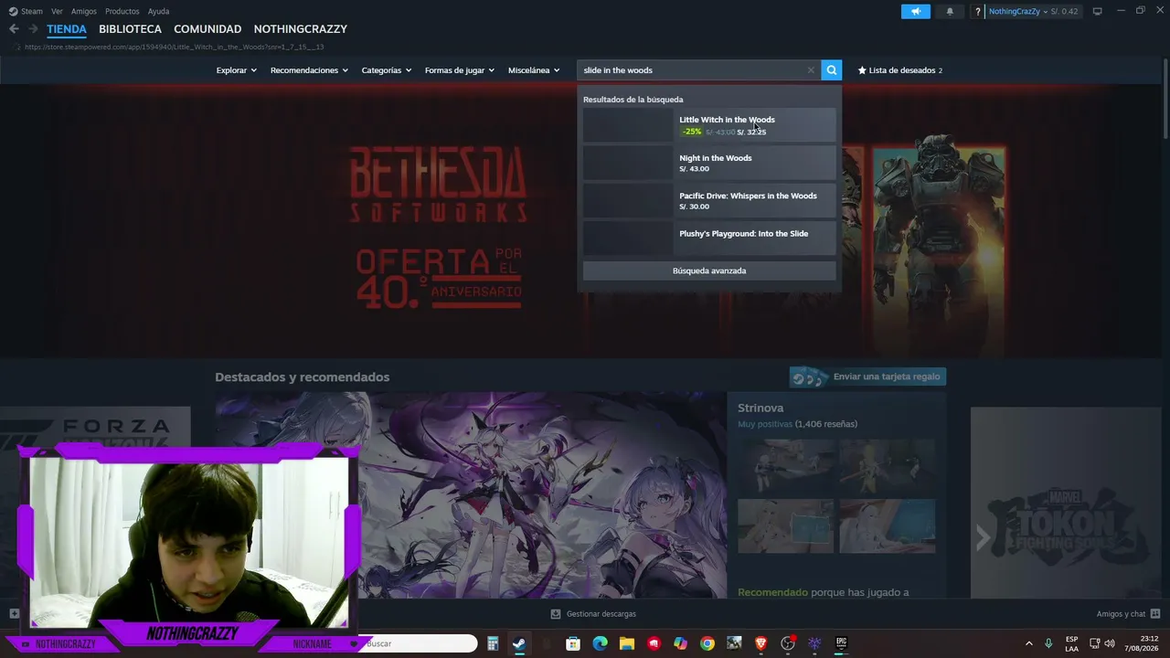1170x658 pixels.
Task: Click the 1,406 reseñas review count
Action: click(x=826, y=424)
